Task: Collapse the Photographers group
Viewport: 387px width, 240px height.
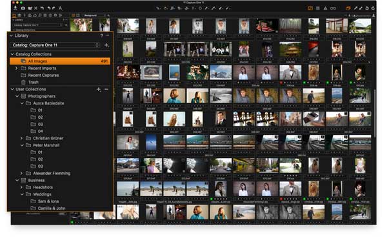Action: tap(17, 96)
